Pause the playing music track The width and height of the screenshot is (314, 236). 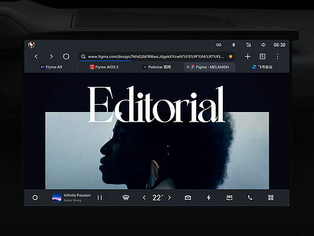tap(100, 197)
